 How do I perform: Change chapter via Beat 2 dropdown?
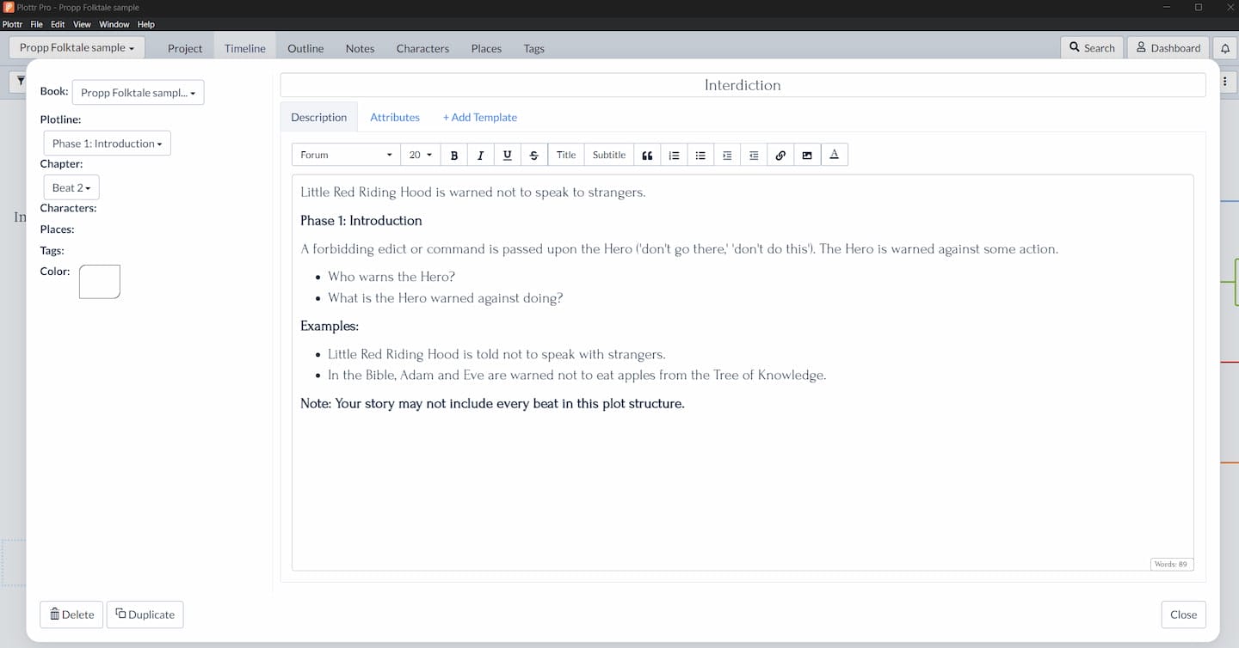tap(71, 188)
